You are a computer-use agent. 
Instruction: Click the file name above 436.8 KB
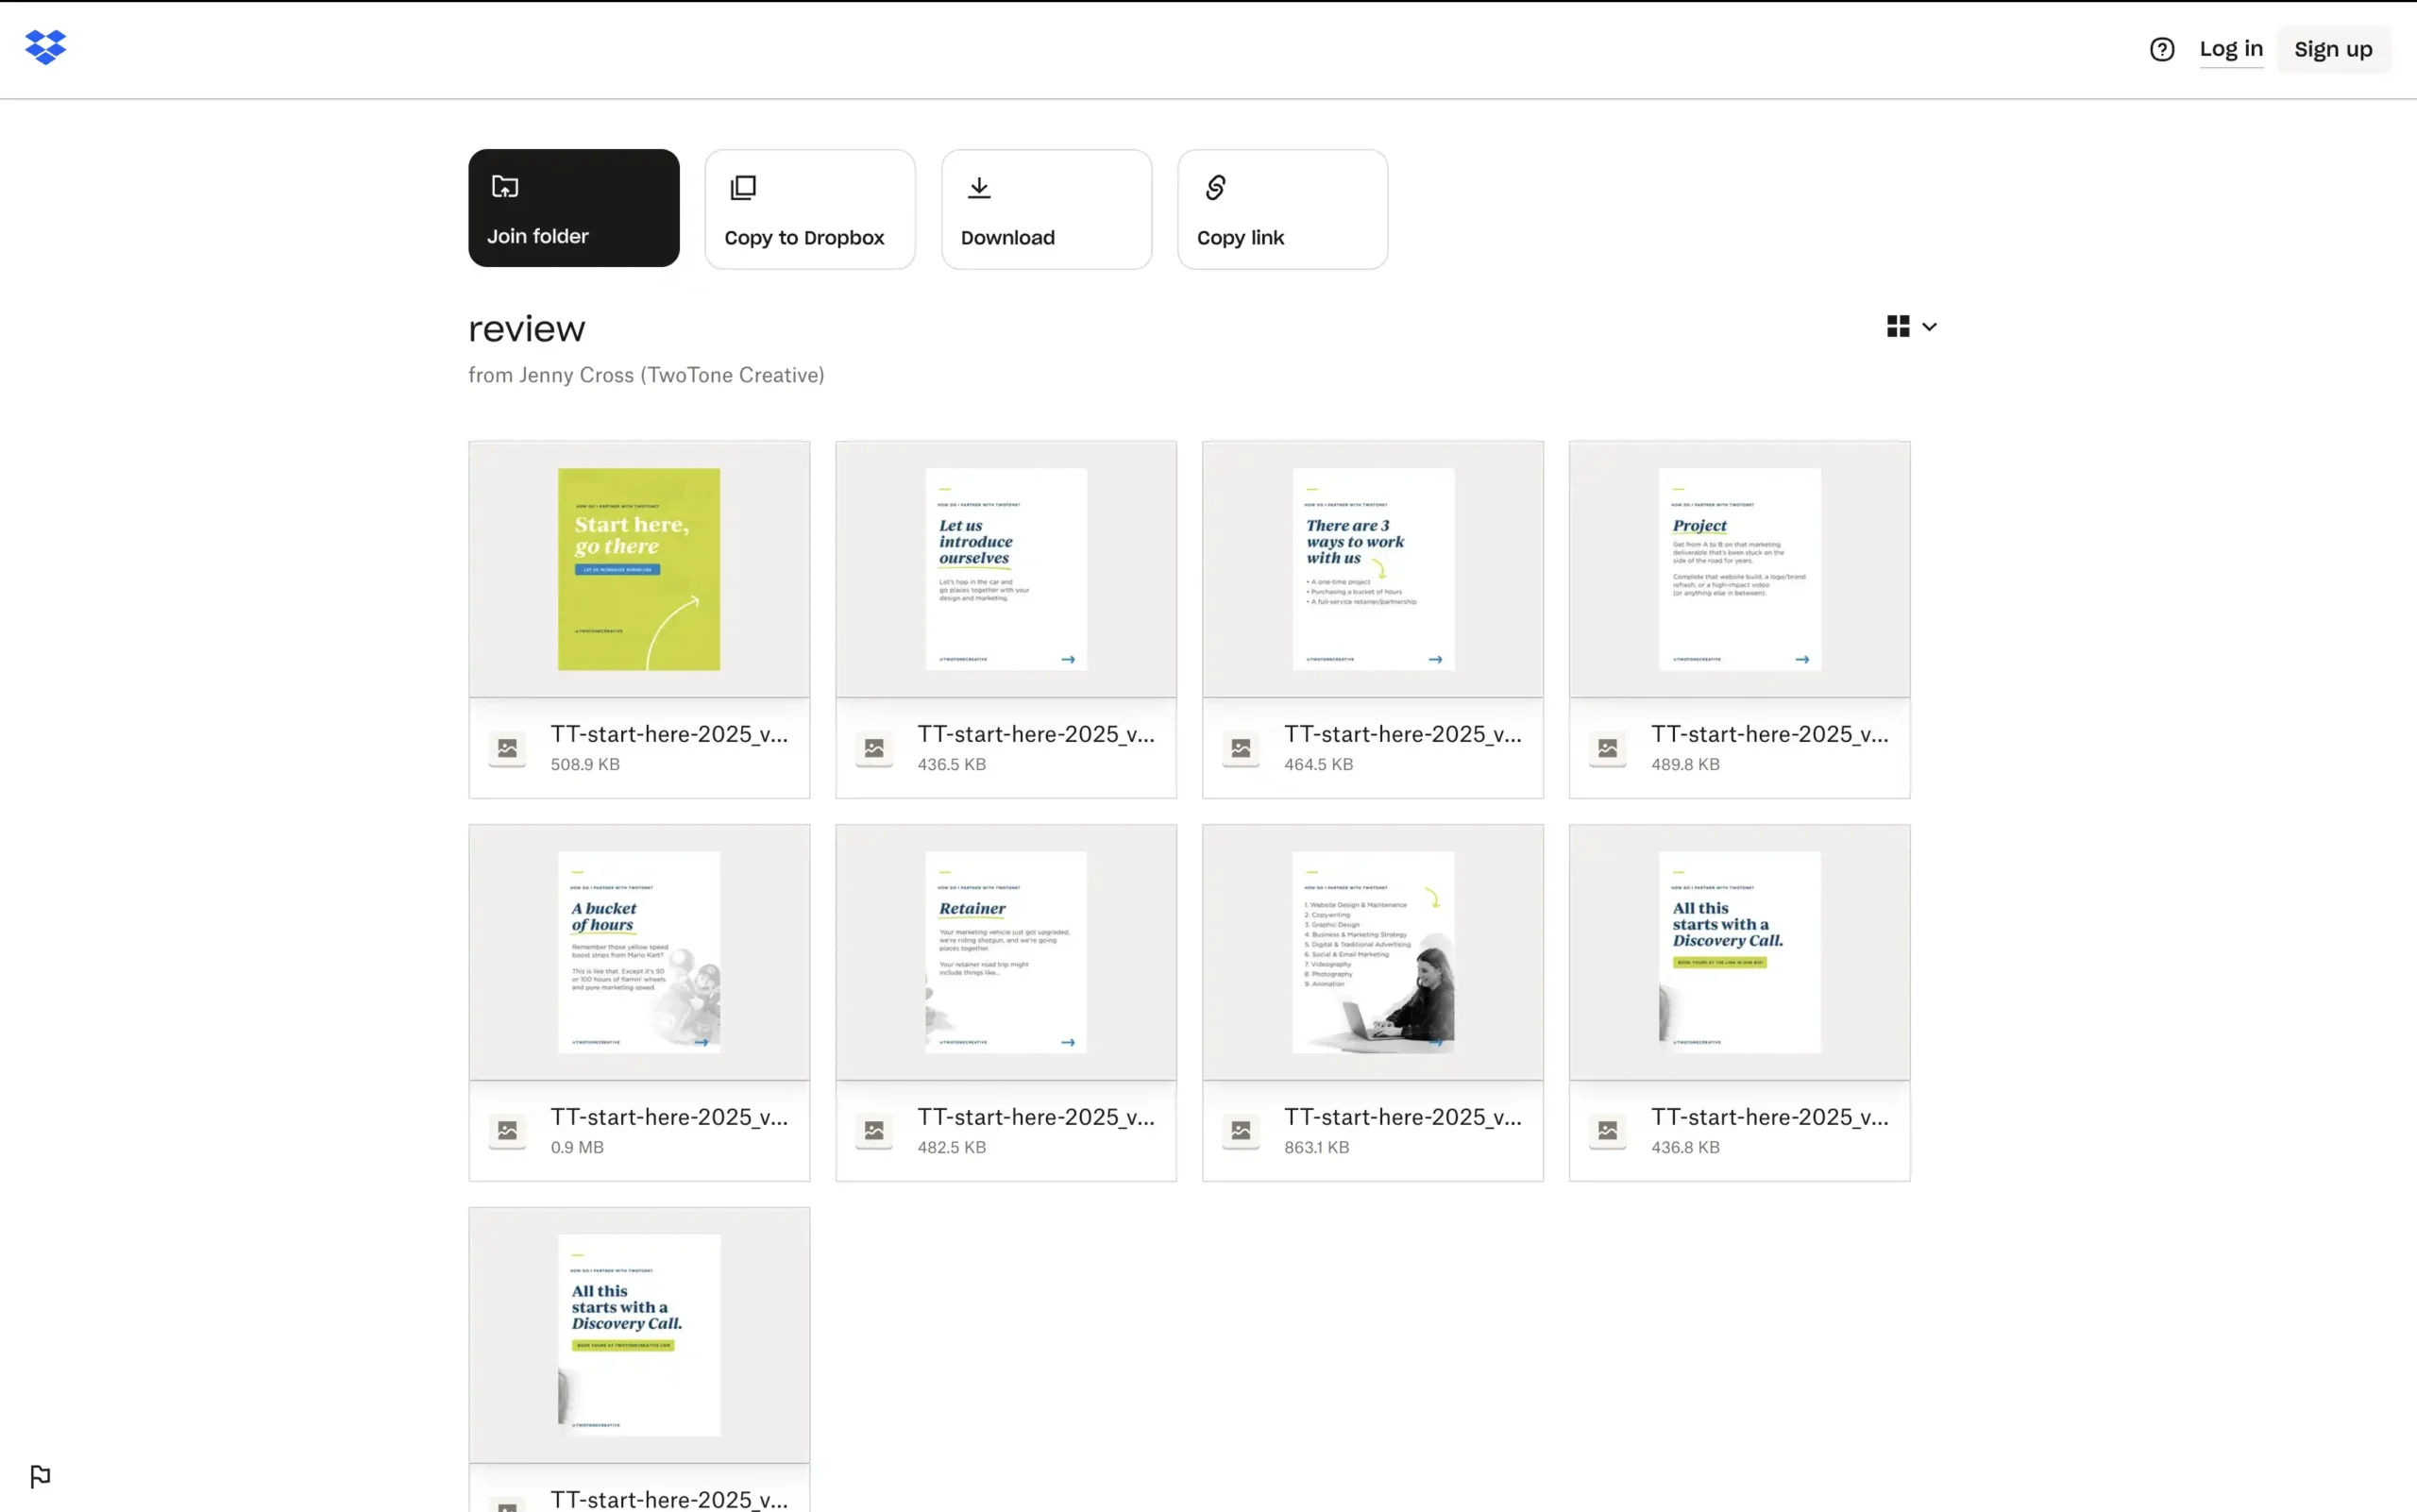coord(1769,1117)
